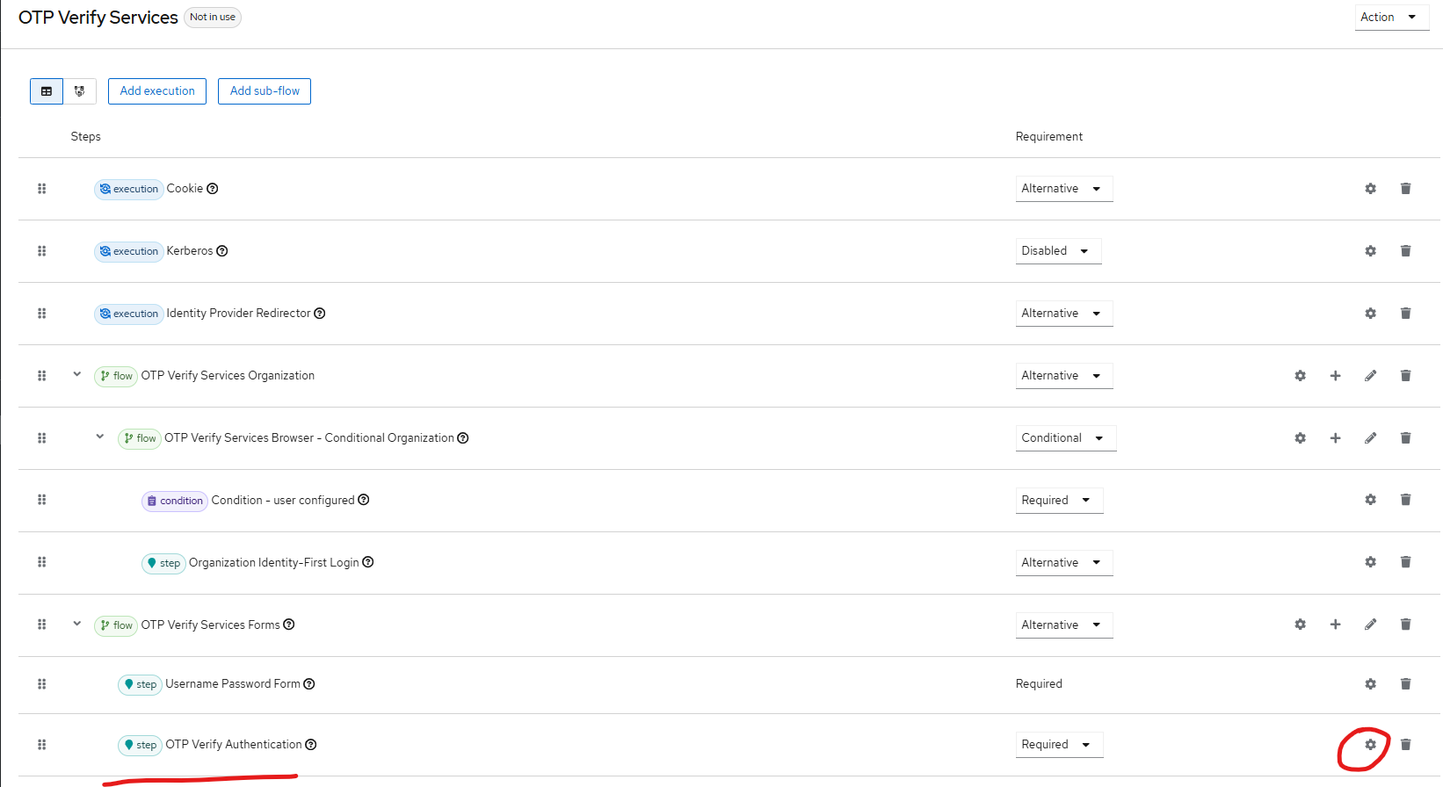
Task: Open the Kerberos requirement dropdown showing Disabled
Action: [1058, 251]
